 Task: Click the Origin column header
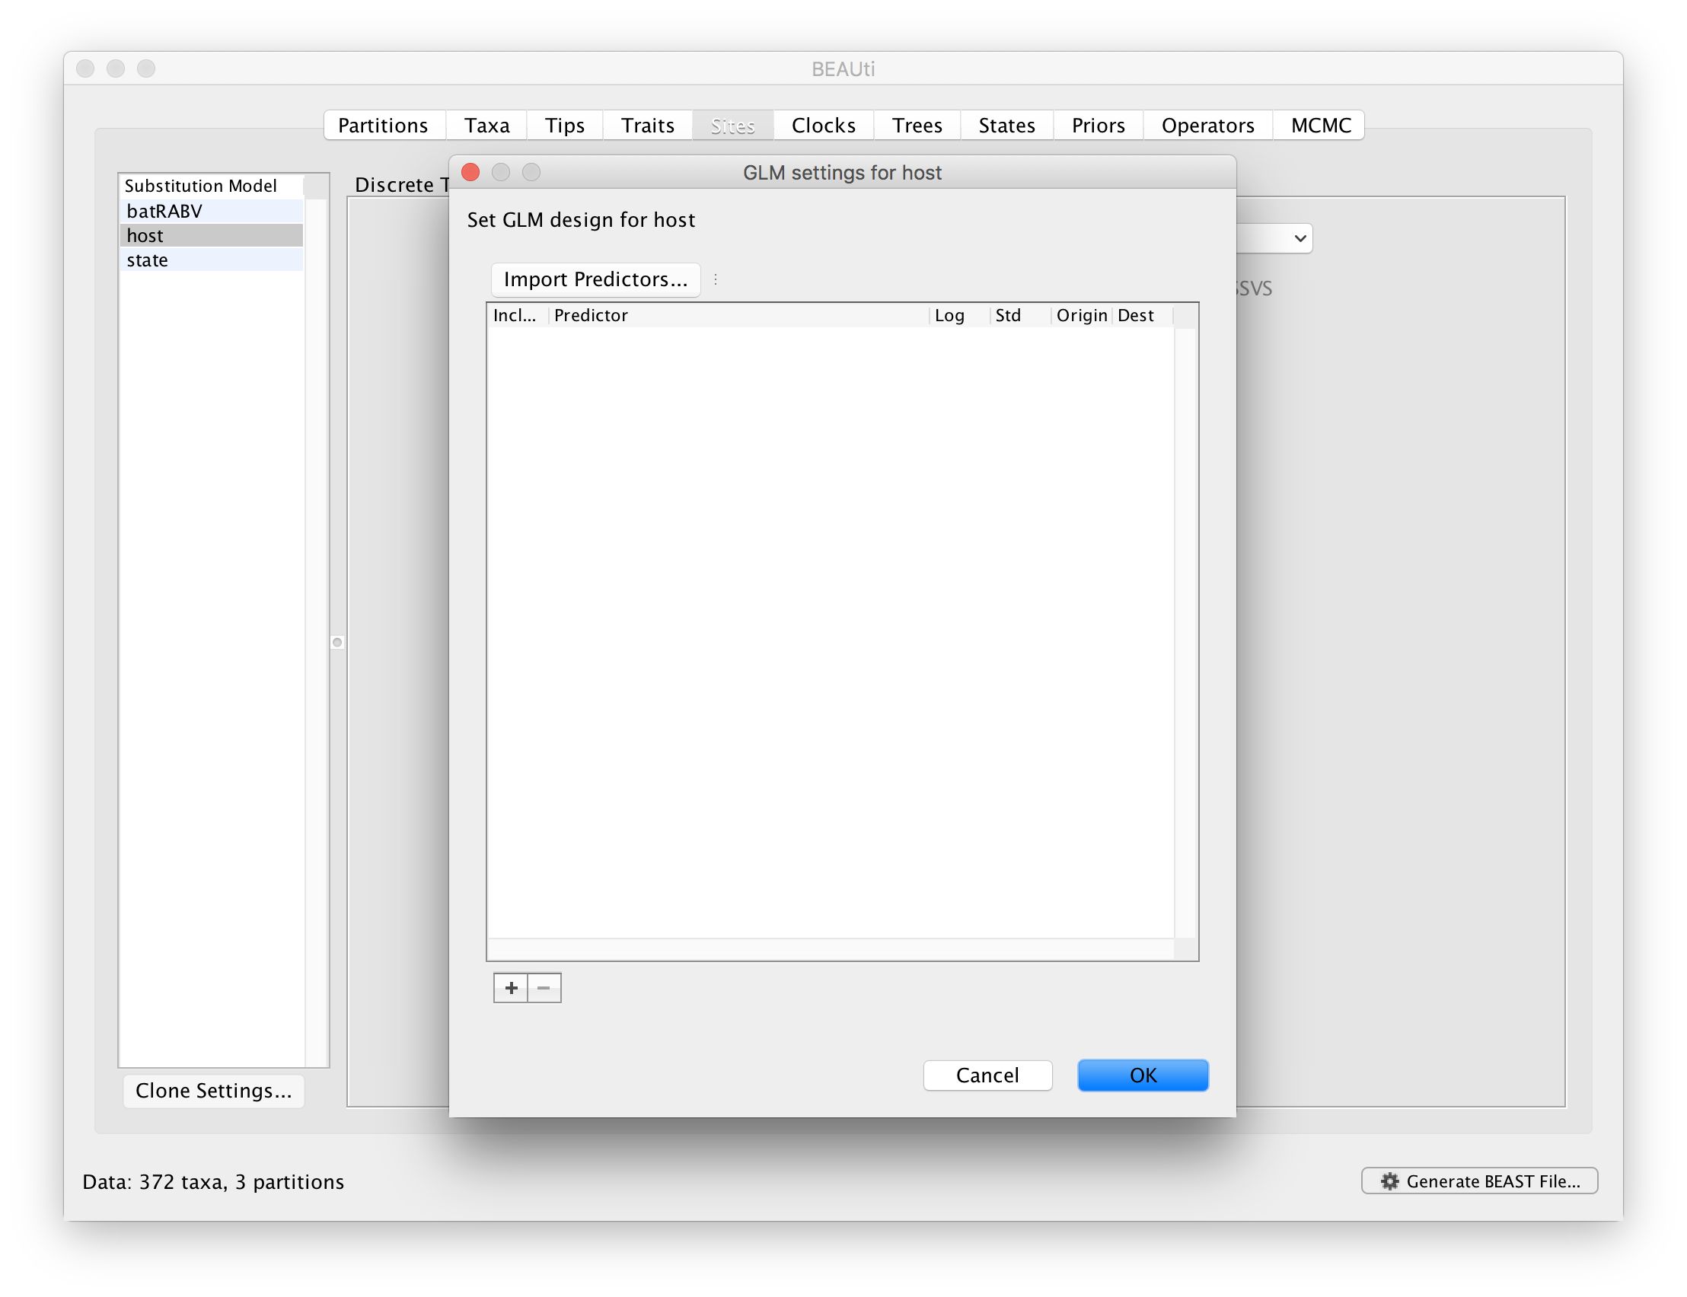pos(1081,315)
